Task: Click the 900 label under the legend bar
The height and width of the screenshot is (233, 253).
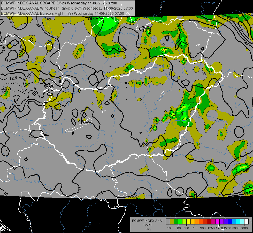Action: tap(203, 228)
